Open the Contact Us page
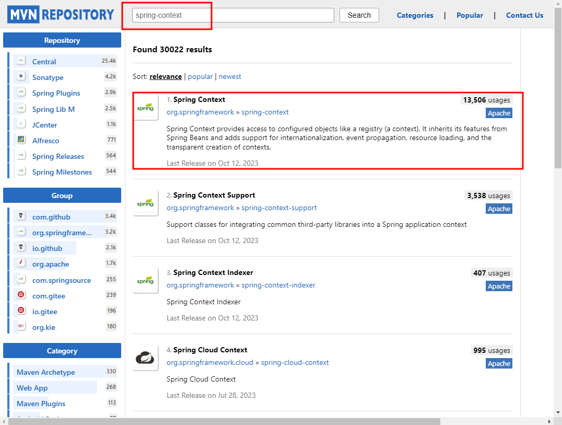Screen dimensions: 562x425 coord(524,16)
